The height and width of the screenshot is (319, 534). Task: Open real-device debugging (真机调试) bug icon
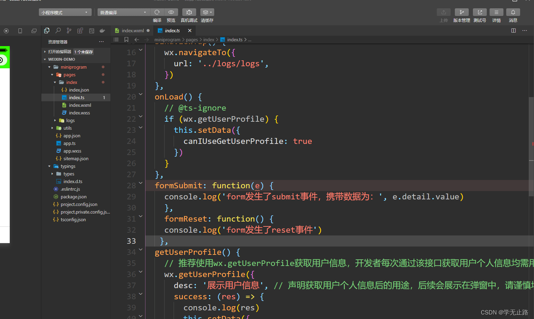pyautogui.click(x=189, y=12)
